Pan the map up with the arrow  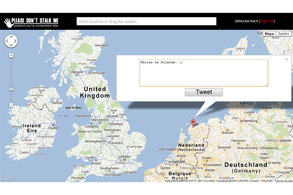point(11,37)
